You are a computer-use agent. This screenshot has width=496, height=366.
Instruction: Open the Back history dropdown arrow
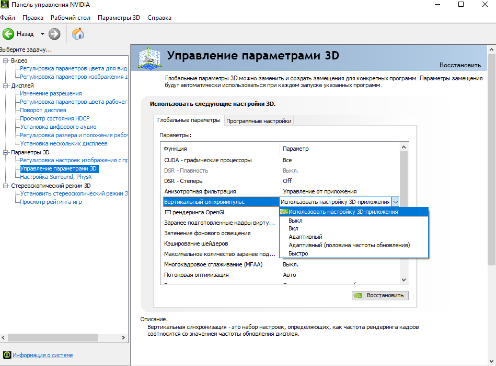tap(42, 34)
